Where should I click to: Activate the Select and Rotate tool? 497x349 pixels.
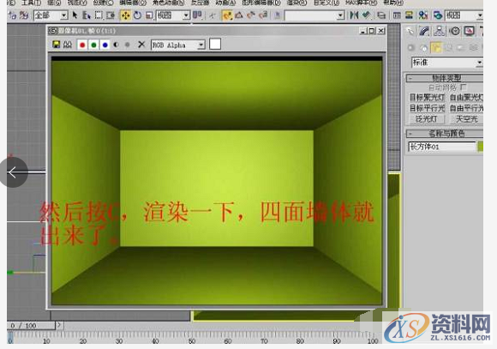[138, 15]
